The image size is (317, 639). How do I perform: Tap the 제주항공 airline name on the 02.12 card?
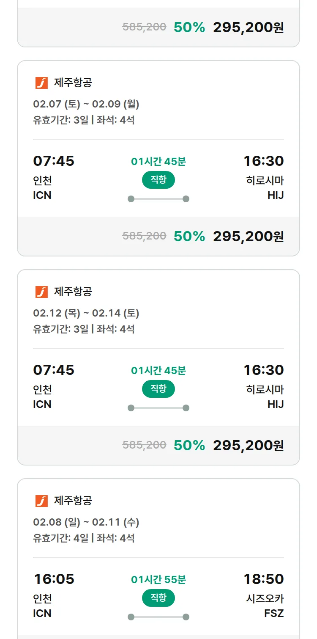click(73, 292)
